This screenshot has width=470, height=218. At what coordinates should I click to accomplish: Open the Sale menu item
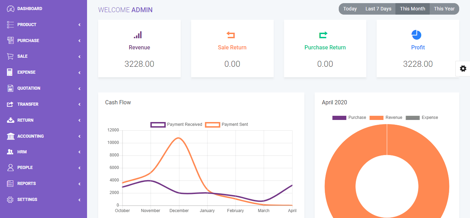[44, 56]
